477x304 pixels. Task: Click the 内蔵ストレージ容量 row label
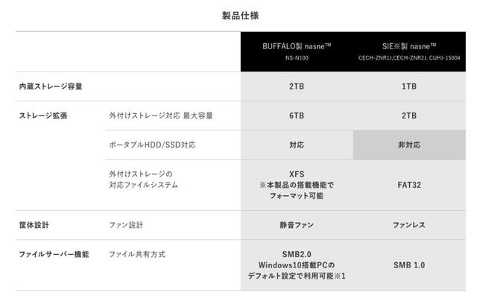51,86
